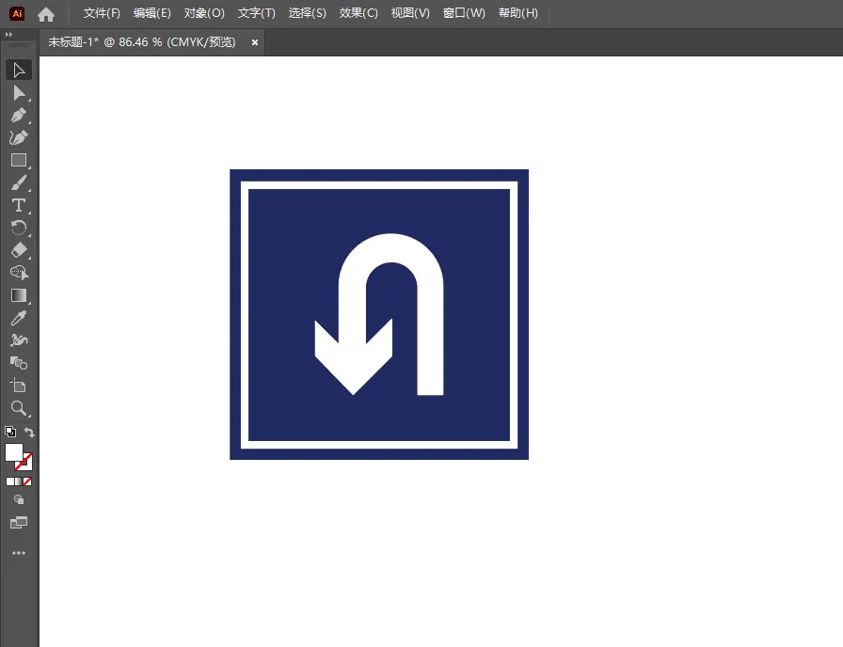
Task: Click the white fill color box
Action: click(14, 452)
